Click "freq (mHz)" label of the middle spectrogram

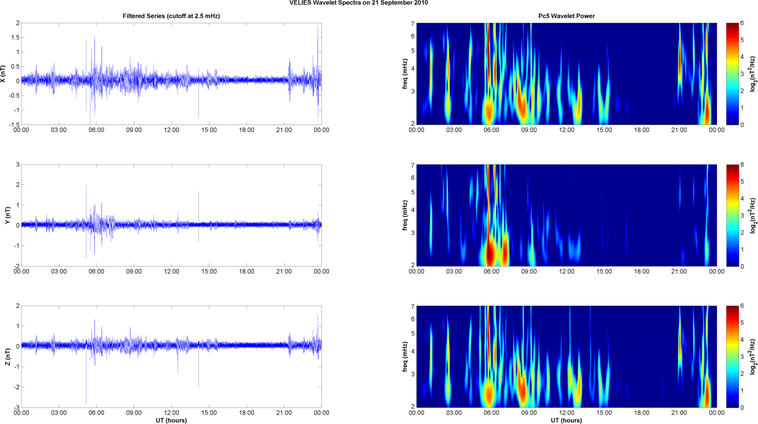pos(405,215)
